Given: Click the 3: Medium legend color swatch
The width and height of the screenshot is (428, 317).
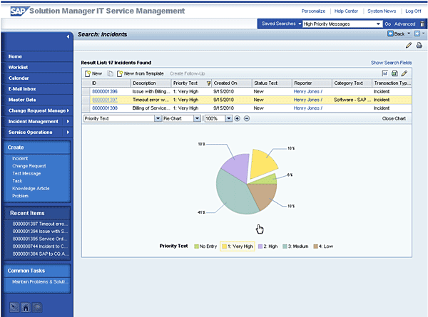Looking at the screenshot, I should pyautogui.click(x=285, y=246).
